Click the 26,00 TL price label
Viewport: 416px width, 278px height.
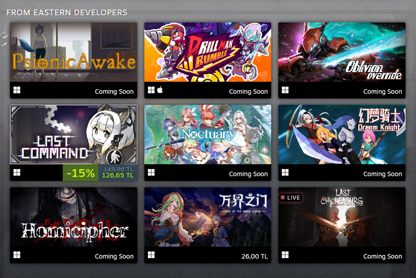[254, 256]
